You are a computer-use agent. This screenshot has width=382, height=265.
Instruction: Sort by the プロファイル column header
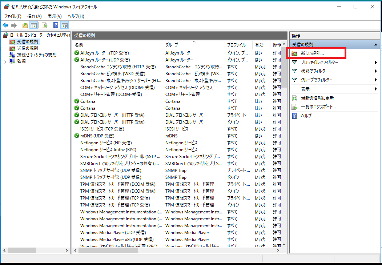point(238,45)
